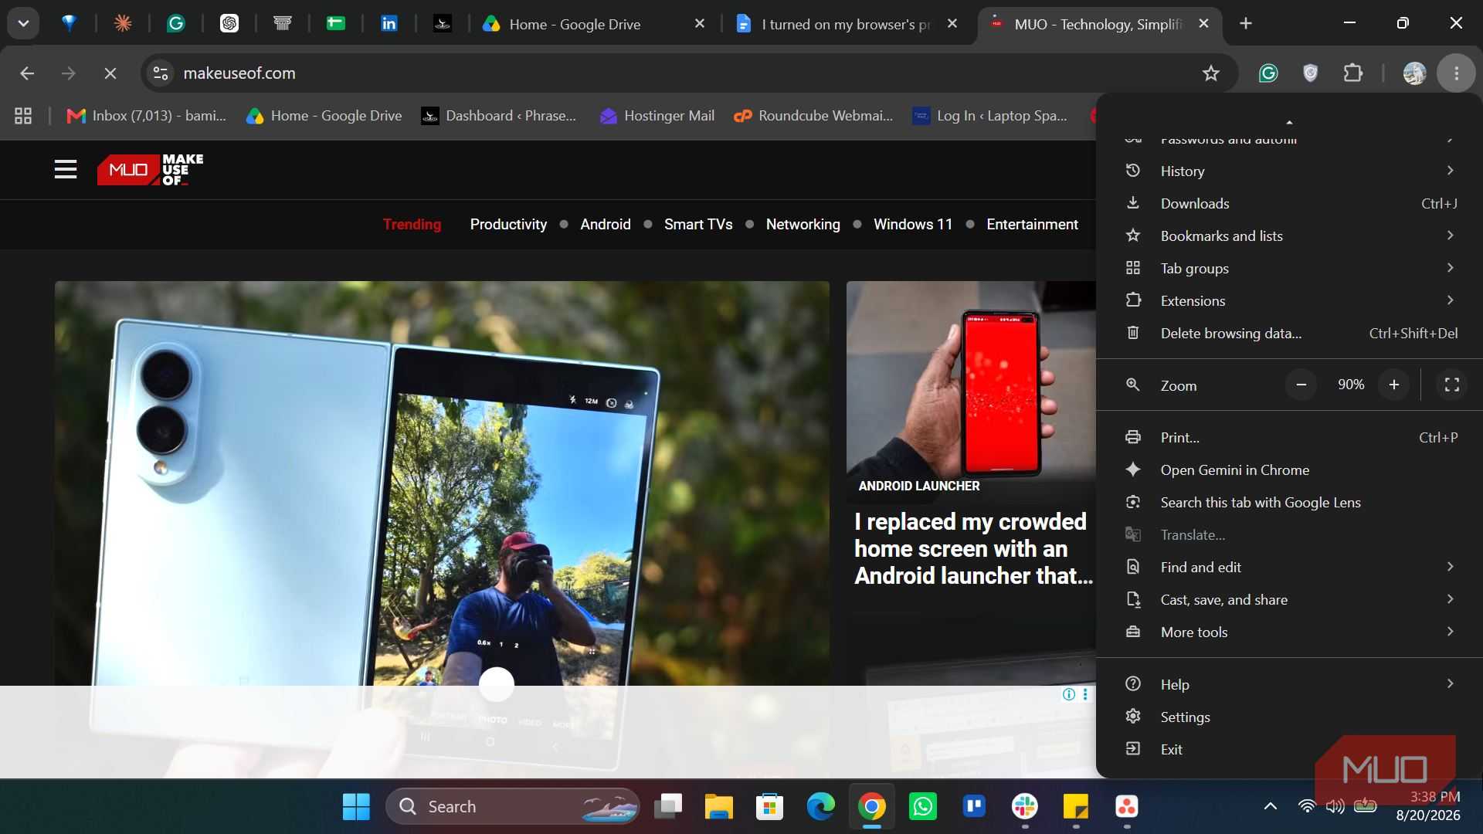Open Chrome Settings
The image size is (1483, 834).
pyautogui.click(x=1289, y=717)
